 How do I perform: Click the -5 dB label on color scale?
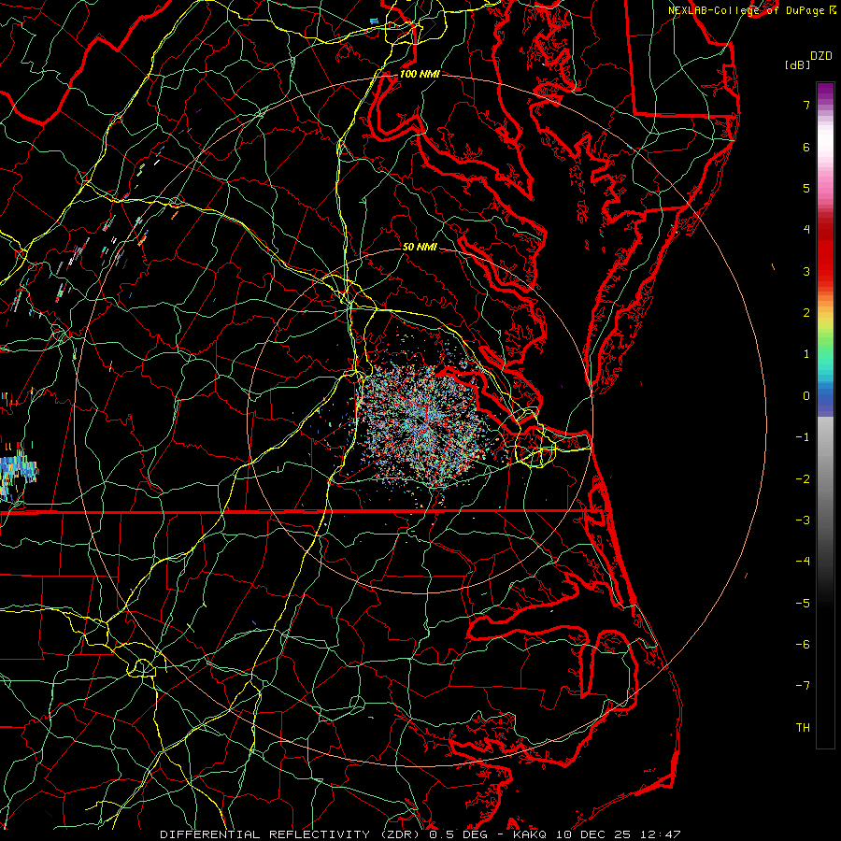point(803,604)
